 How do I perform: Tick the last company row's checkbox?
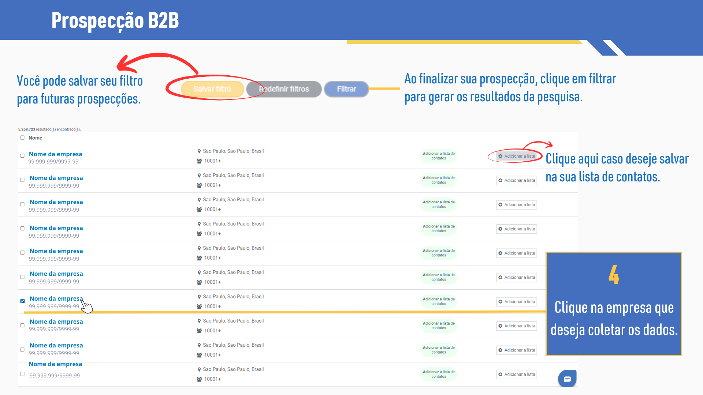point(22,374)
